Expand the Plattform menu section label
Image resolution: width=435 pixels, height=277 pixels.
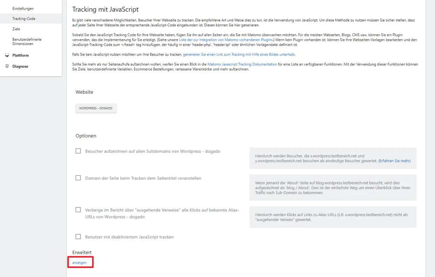21,55
